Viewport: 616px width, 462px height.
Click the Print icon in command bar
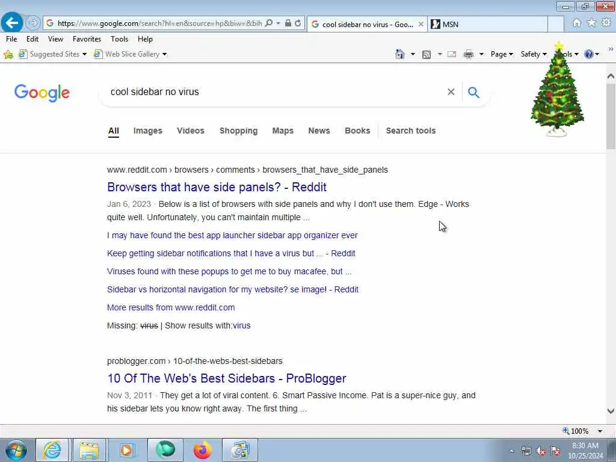[468, 54]
